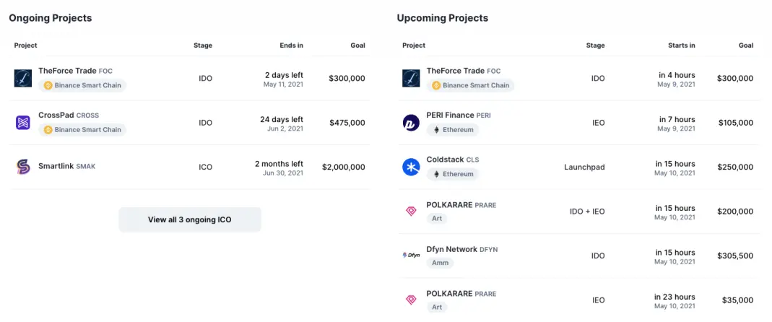Click the Dfyn Network logo icon
Screen dimensions: 772x322
pyautogui.click(x=411, y=256)
